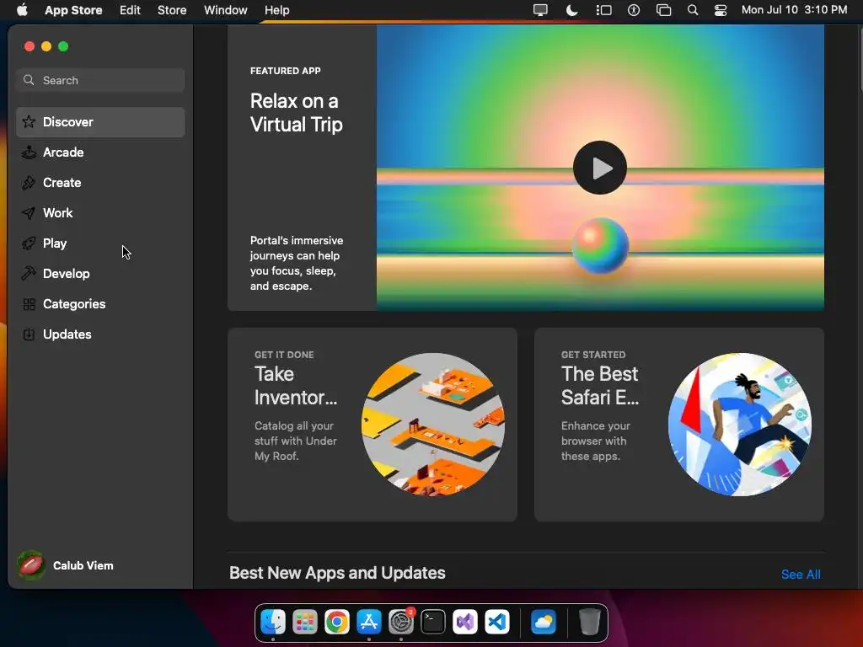Click 'Catalog all your stuff' description text
This screenshot has height=647, width=863.
coord(296,441)
